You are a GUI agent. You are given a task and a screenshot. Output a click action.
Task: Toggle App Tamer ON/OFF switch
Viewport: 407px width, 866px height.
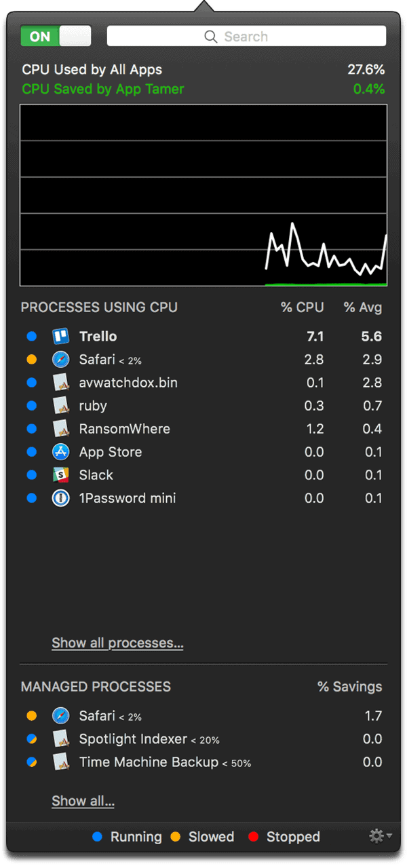point(56,37)
